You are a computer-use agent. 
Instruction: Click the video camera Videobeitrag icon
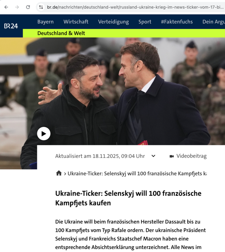pos(172,156)
